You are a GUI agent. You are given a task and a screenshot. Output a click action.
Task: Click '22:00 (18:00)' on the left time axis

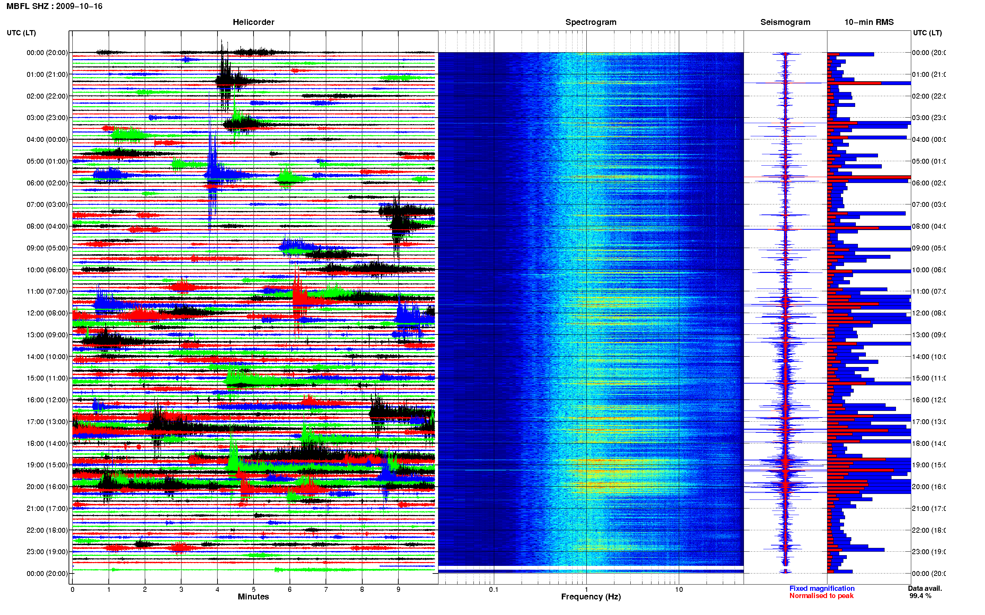(47, 530)
